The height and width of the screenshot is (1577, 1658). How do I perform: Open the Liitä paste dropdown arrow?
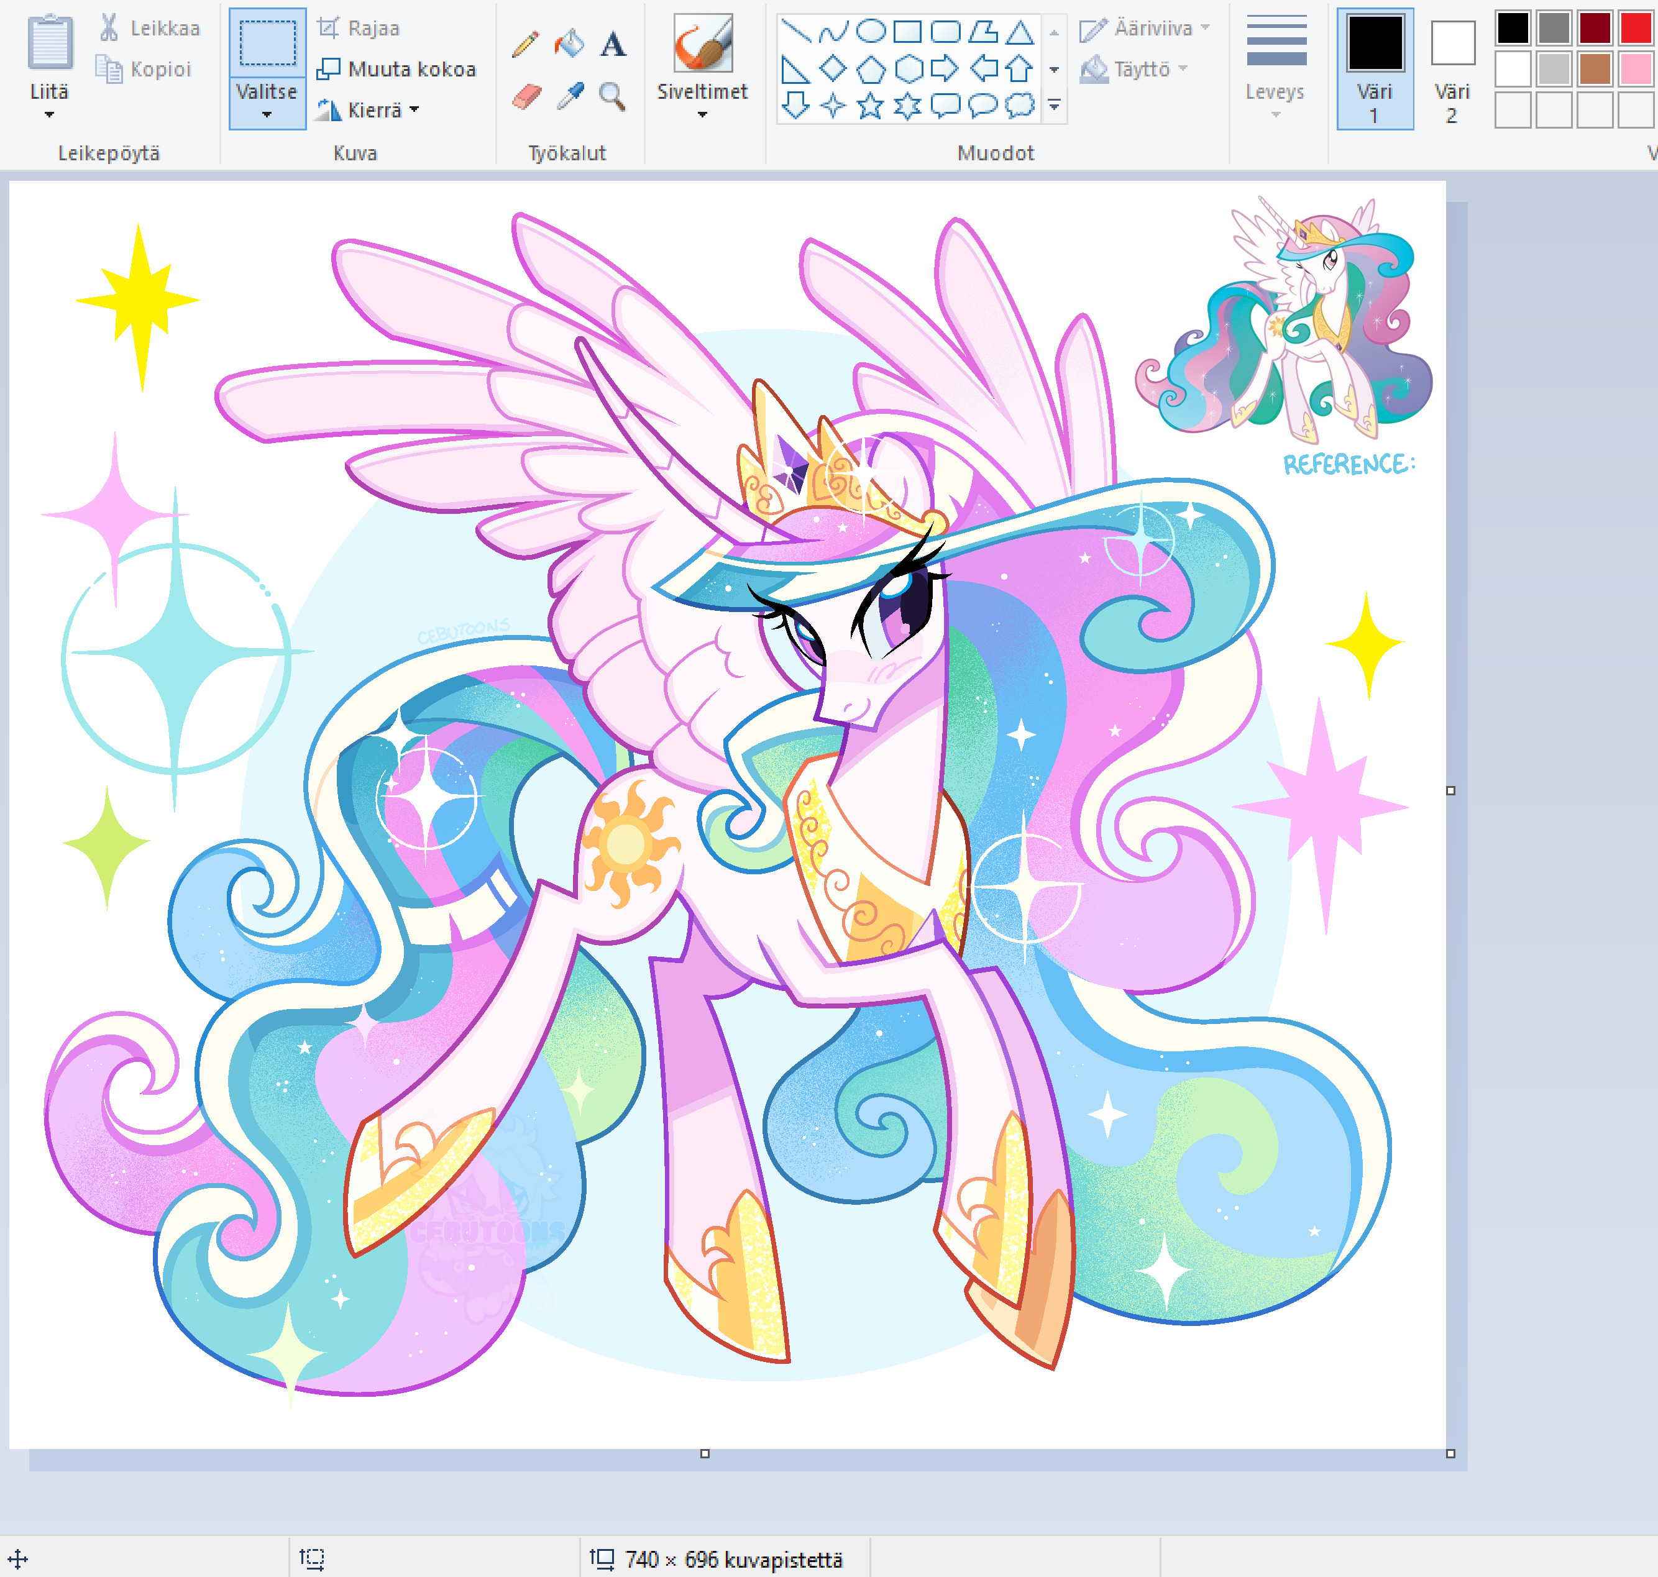48,114
